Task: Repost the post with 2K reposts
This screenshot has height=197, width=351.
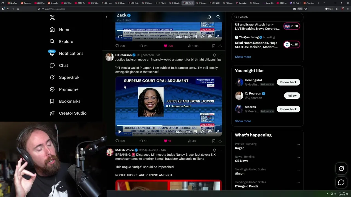Action: (143, 46)
